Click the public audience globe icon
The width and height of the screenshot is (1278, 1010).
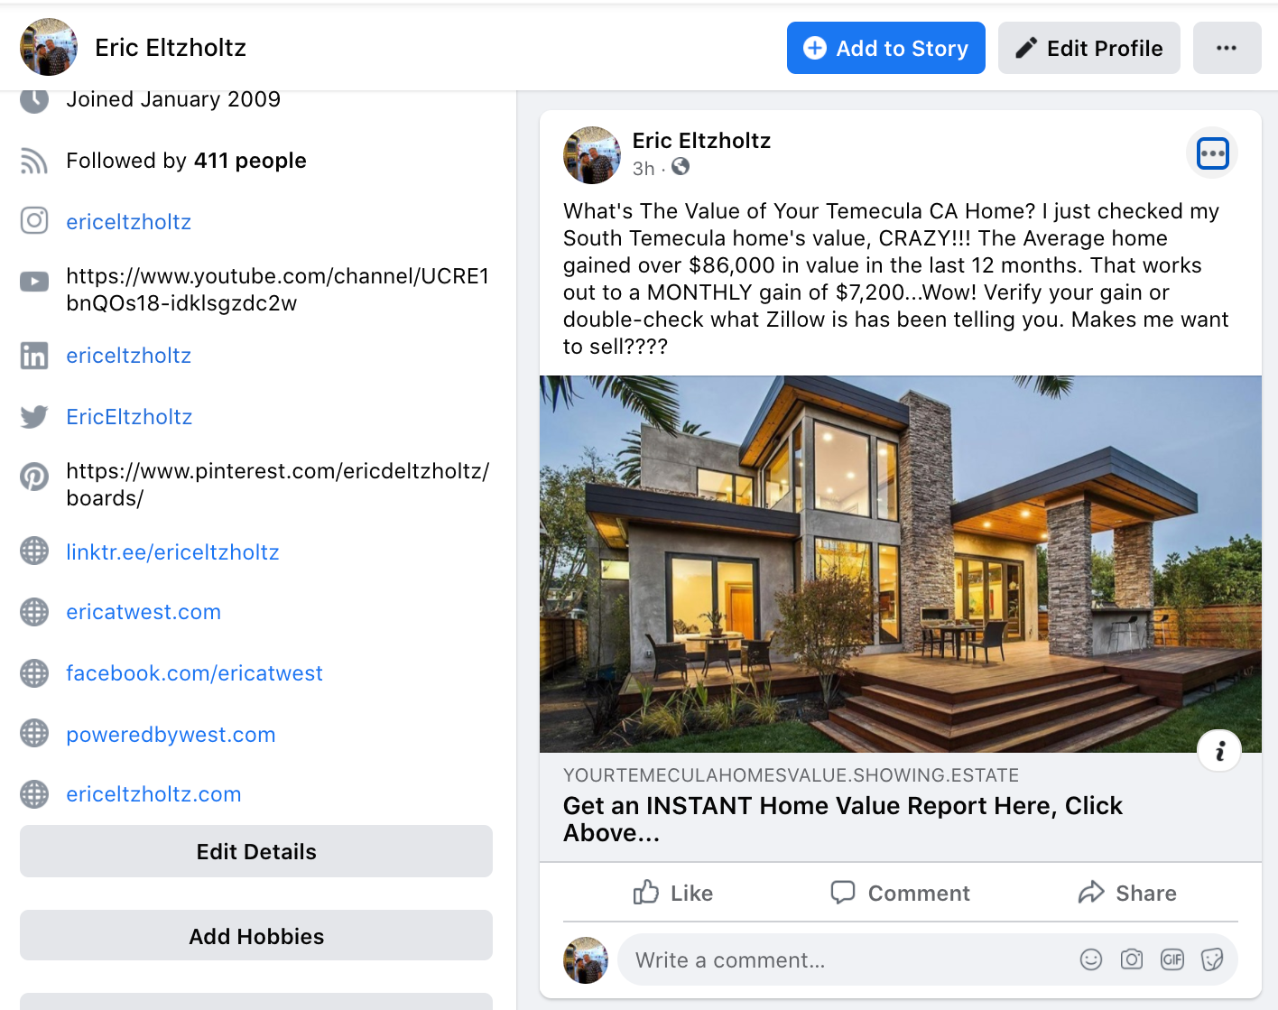click(681, 167)
